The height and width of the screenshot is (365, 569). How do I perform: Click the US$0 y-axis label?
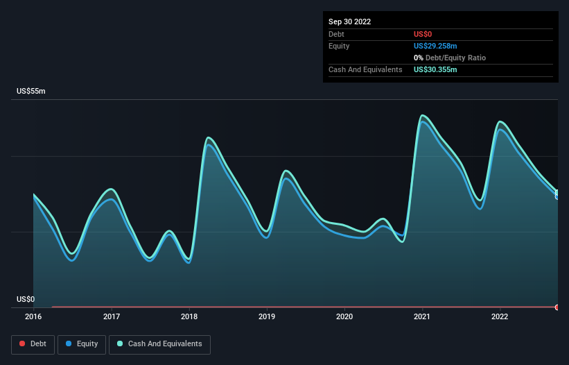[26, 299]
